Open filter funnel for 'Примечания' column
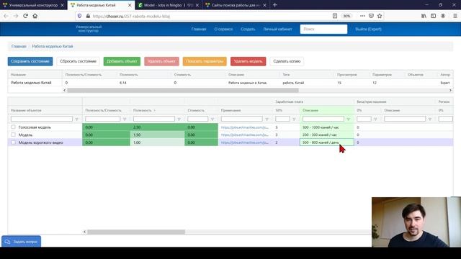Image resolution: width=461 pixels, height=259 pixels. point(267,119)
